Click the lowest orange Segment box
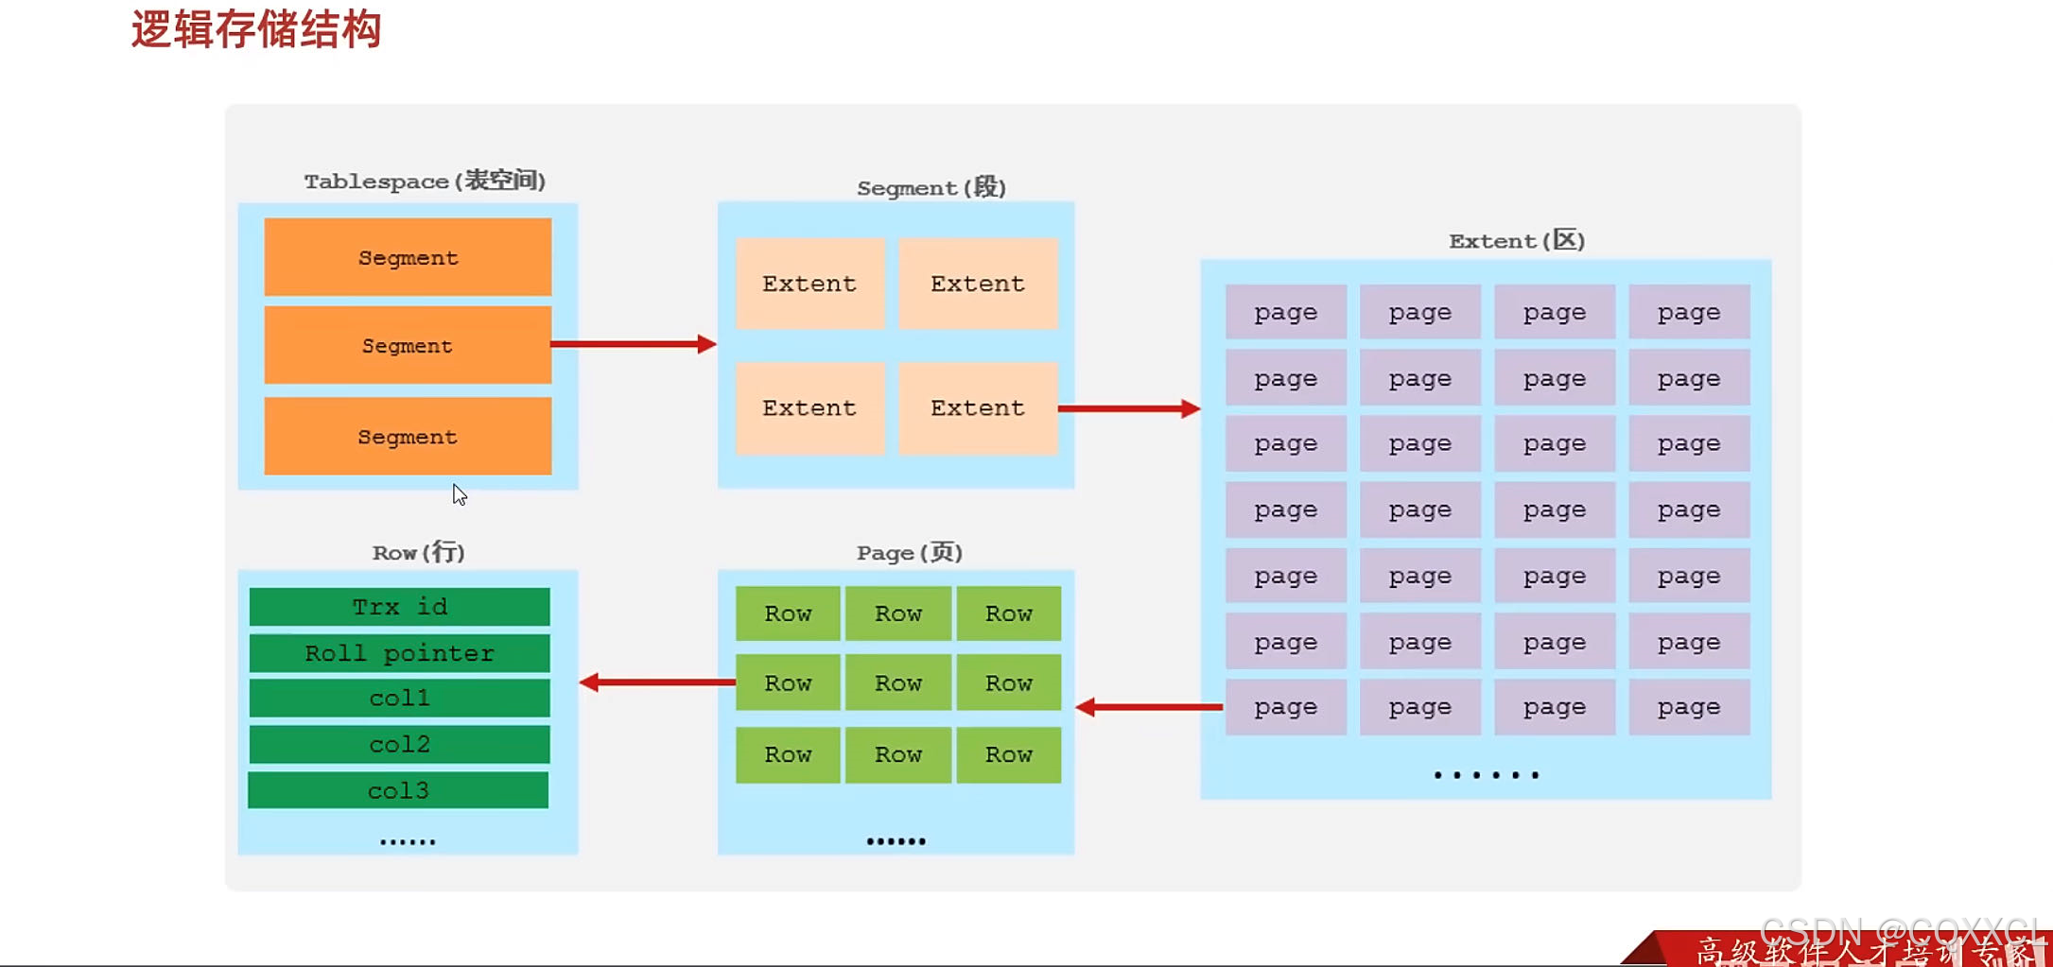2053x967 pixels. tap(408, 436)
